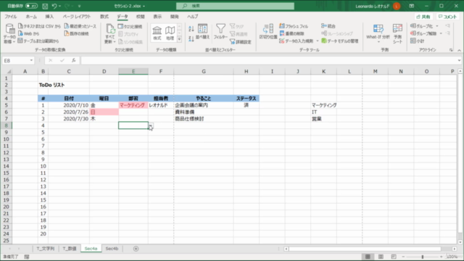464x261 pixels.
Task: Switch to Normal view in status bar
Action: [x=368, y=257]
